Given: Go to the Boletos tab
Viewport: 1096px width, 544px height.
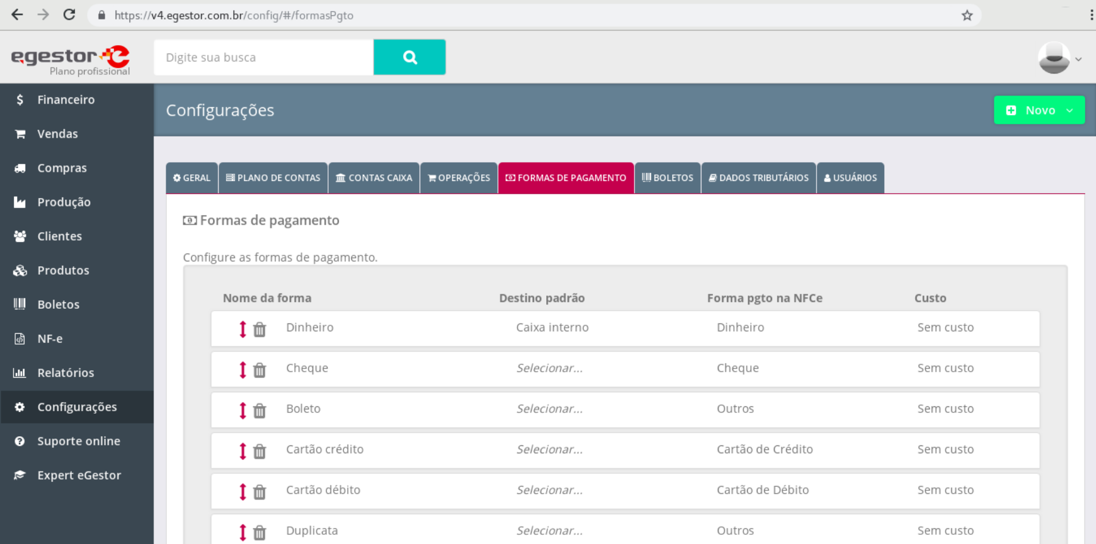Looking at the screenshot, I should coord(667,178).
